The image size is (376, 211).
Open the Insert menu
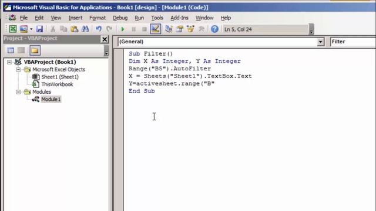[75, 18]
